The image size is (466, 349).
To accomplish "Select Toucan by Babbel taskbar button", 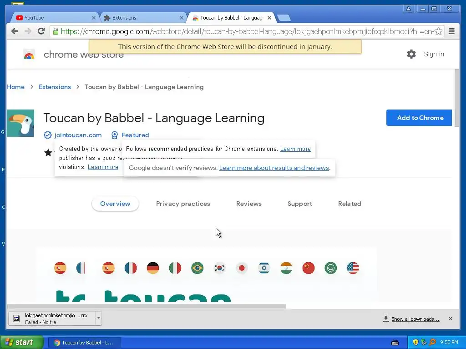I will (84, 343).
